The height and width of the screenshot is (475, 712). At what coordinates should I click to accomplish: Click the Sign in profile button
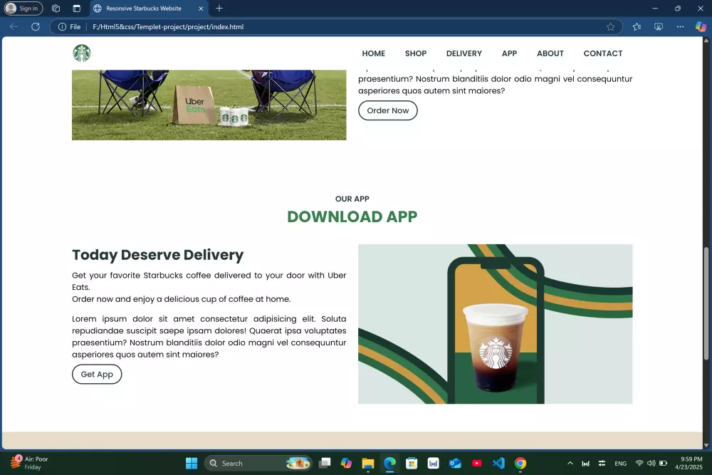tap(23, 8)
